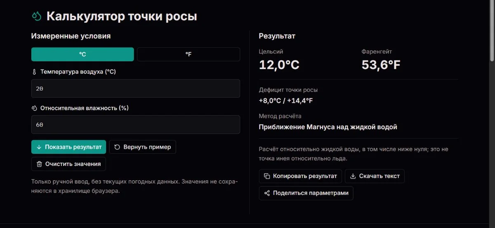Image resolution: width=495 pixels, height=228 pixels.
Task: Click the thermometer icon beside air temperature
Action: [34, 72]
